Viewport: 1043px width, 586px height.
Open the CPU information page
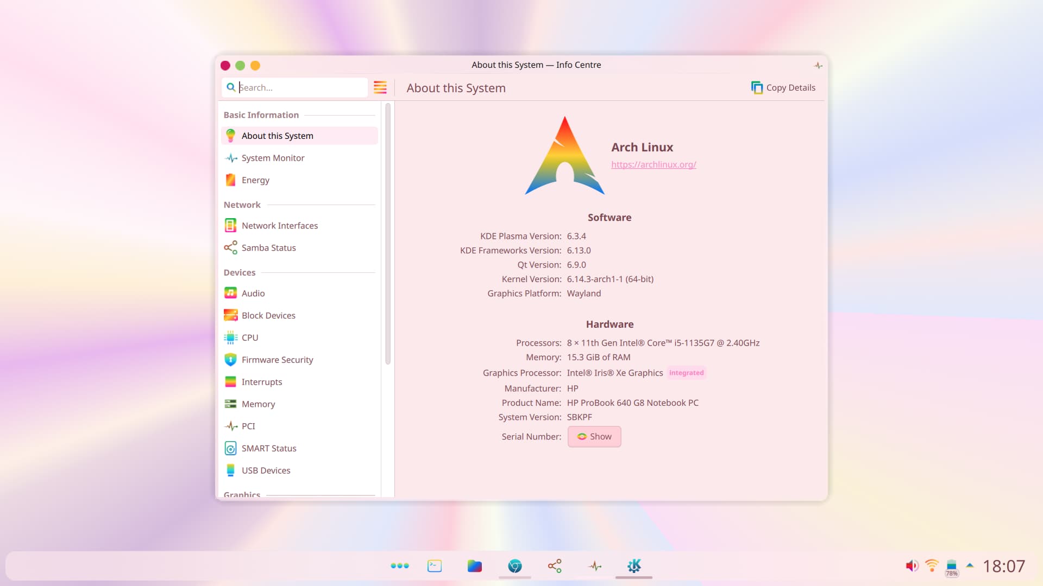(x=299, y=337)
